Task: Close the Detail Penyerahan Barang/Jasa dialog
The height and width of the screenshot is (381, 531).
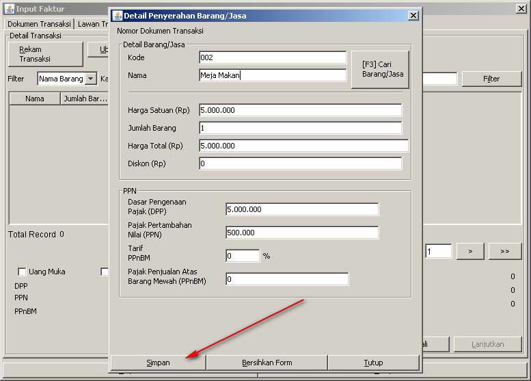Action: [x=413, y=16]
